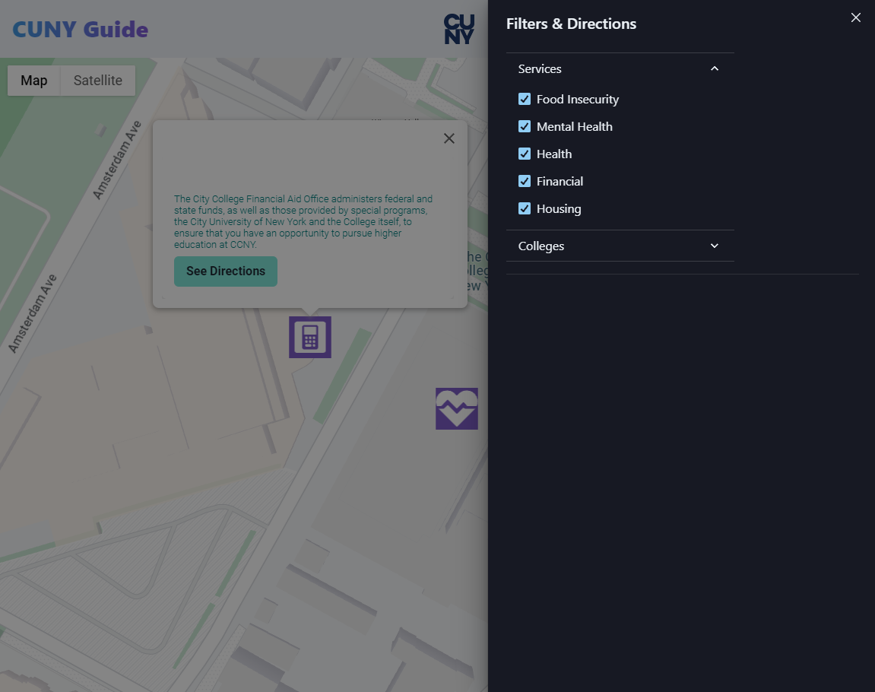The height and width of the screenshot is (692, 875).
Task: Click the Mental Health label text
Action: [574, 127]
